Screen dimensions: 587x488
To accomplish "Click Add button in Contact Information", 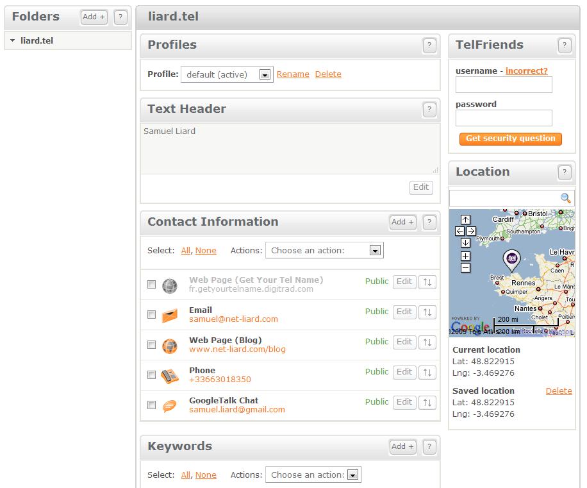I will pyautogui.click(x=402, y=223).
